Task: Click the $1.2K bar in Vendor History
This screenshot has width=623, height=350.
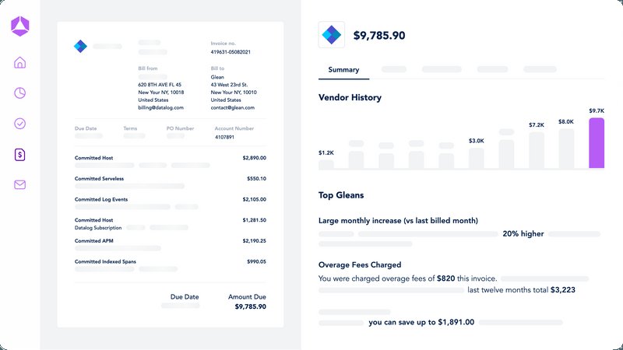Action: pos(326,164)
